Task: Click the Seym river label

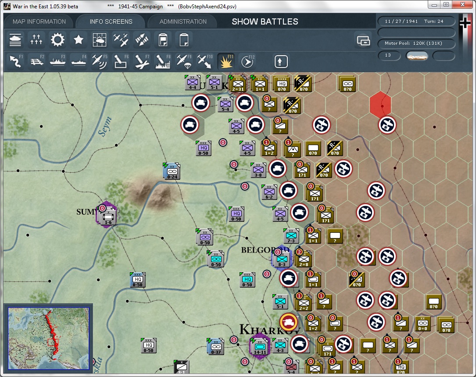Action: [x=105, y=127]
